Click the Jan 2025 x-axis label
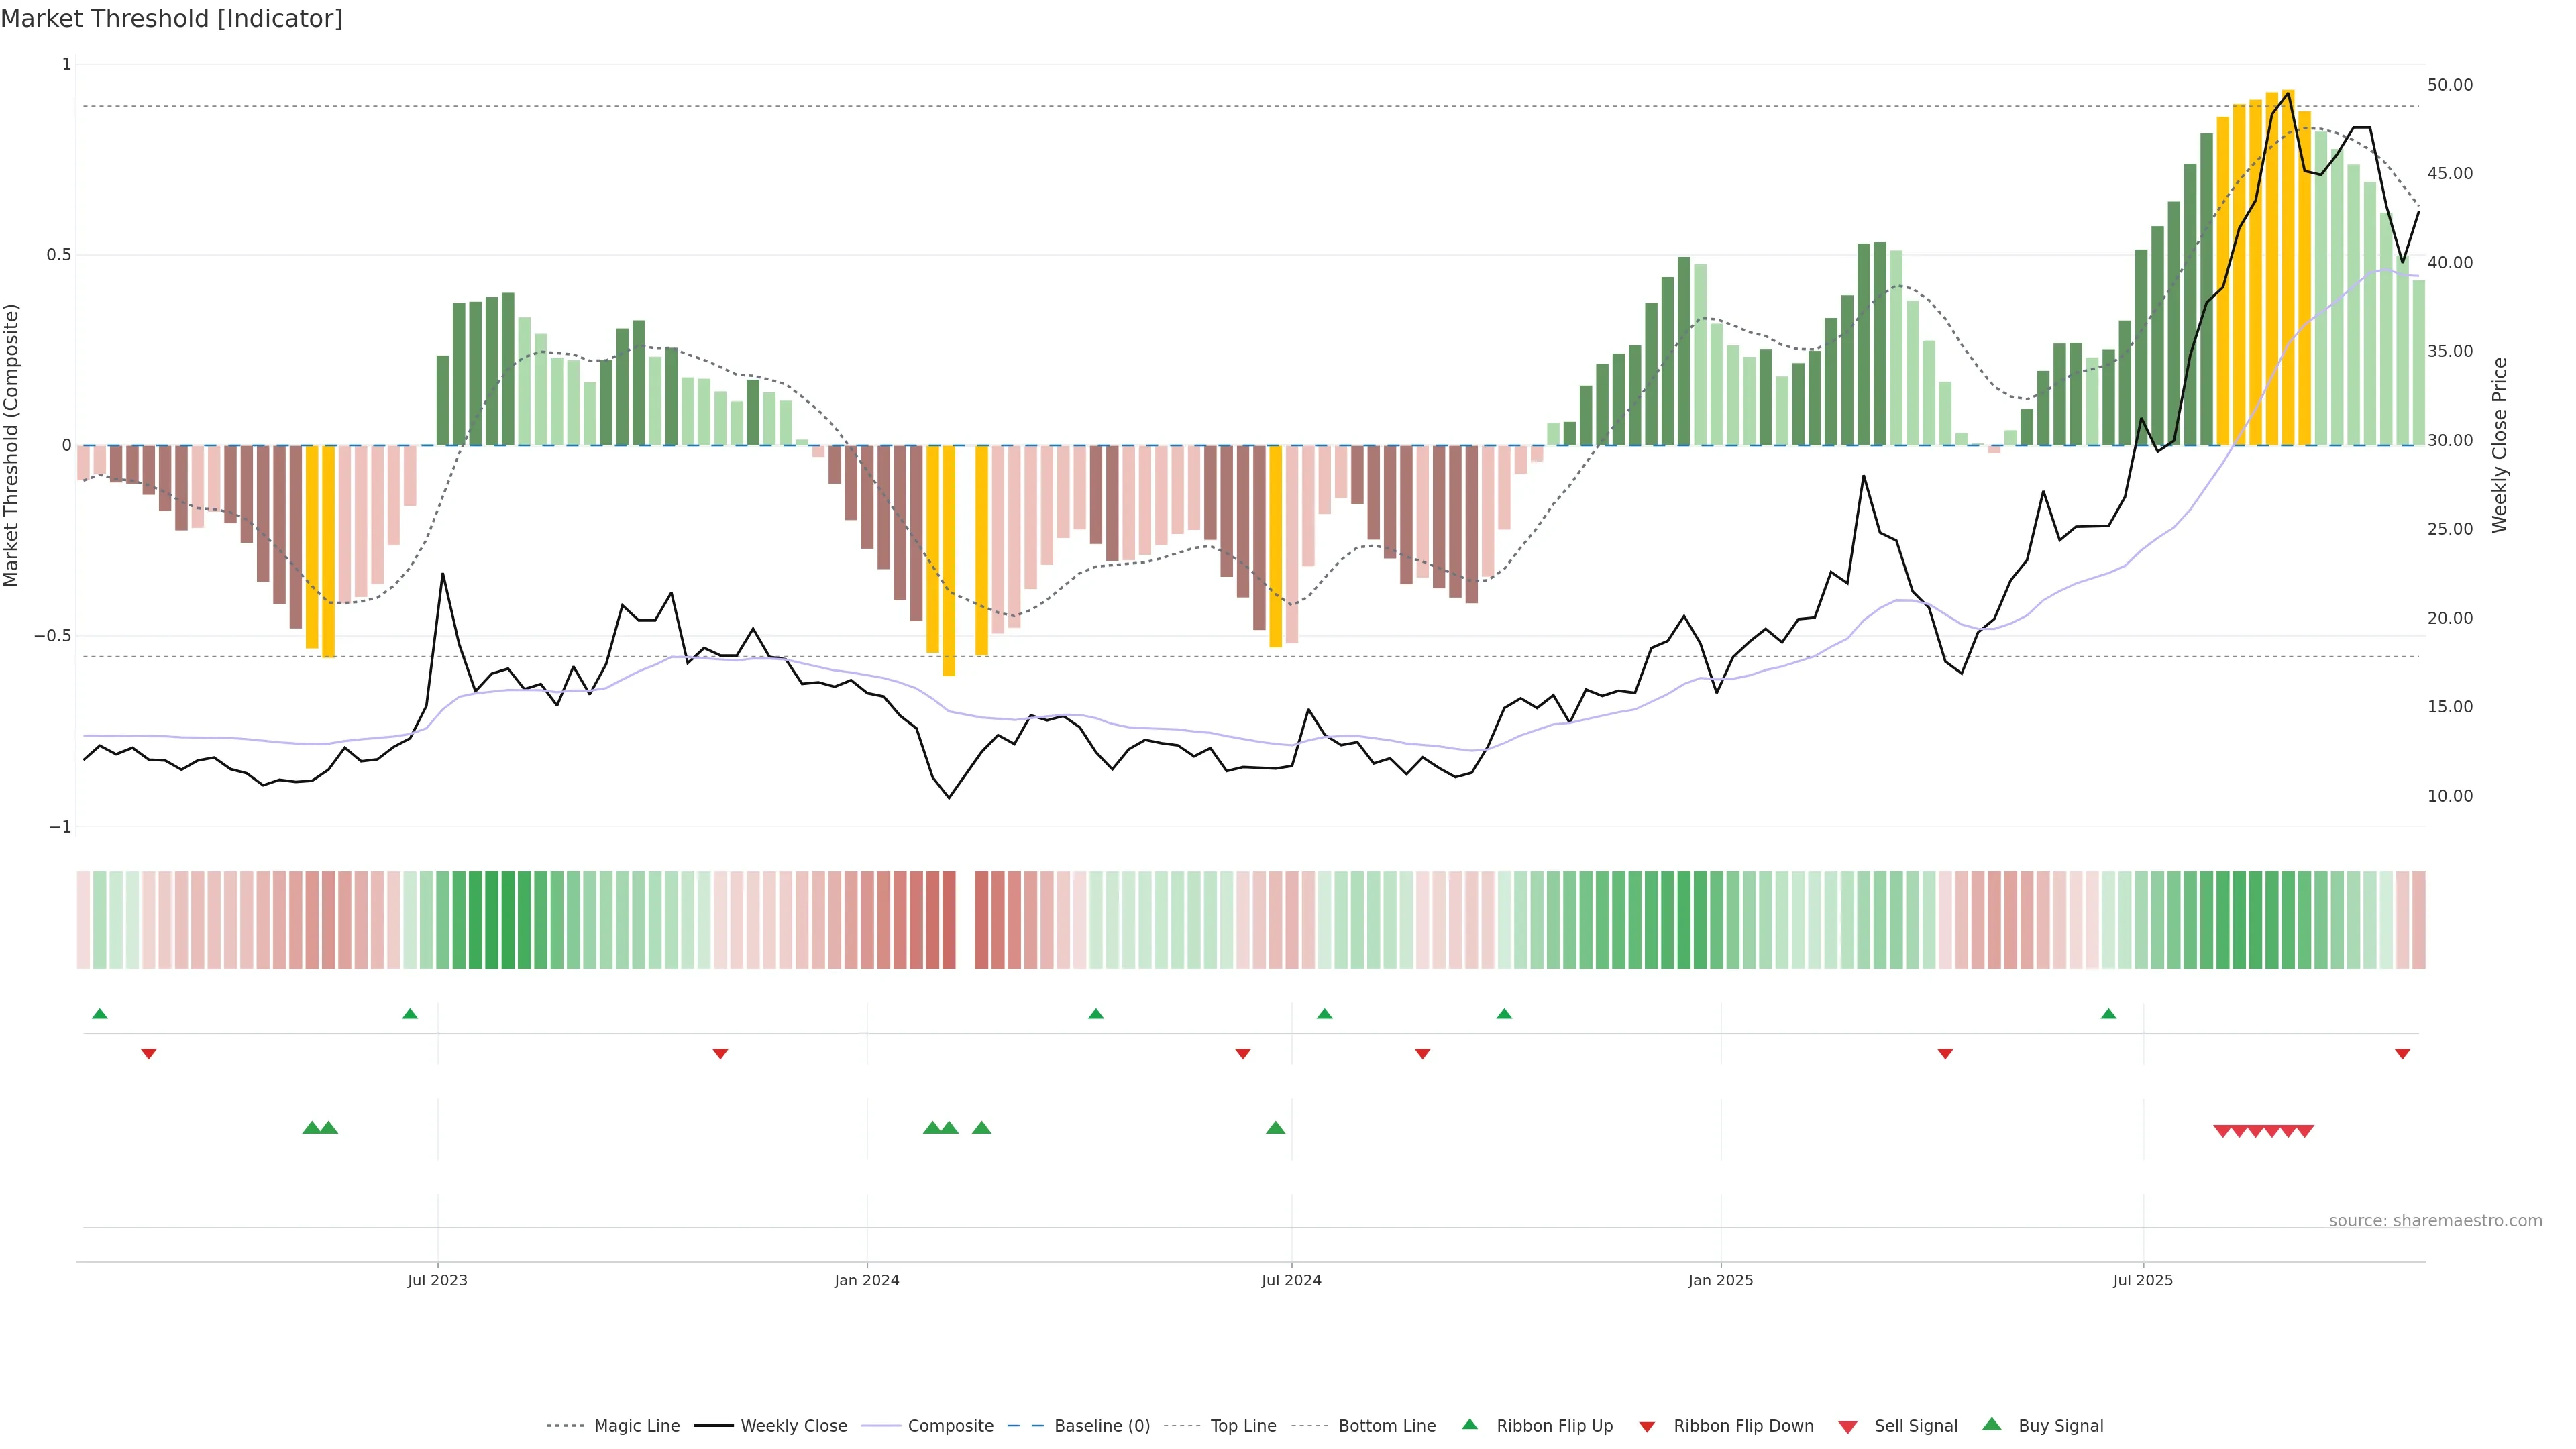This screenshot has height=1449, width=2576. point(1720,1280)
